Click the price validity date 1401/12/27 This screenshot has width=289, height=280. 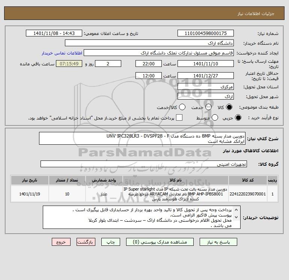click(x=206, y=76)
